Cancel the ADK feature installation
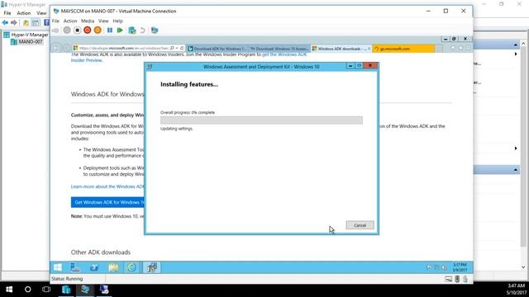This screenshot has height=297, width=529. pos(360,225)
